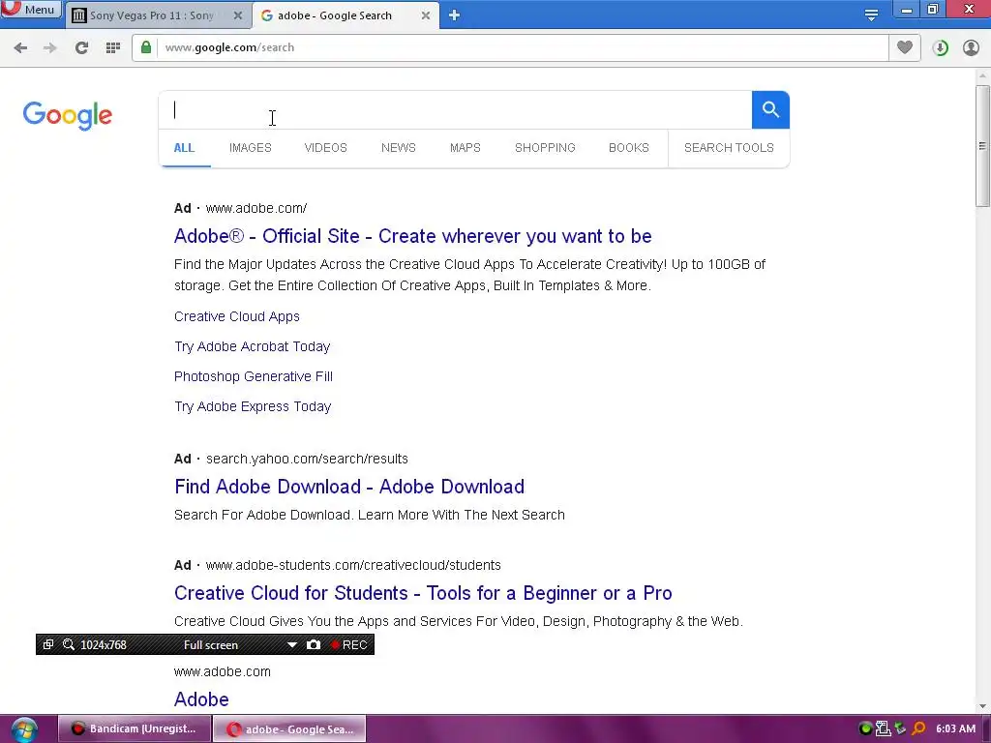Switch to the NEWS tab
Viewport: 991px width, 743px height.
click(x=398, y=148)
